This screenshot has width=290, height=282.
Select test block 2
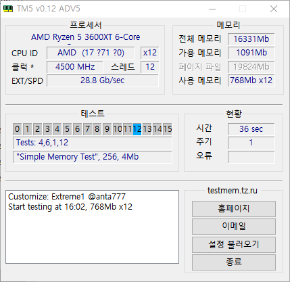[37, 129]
